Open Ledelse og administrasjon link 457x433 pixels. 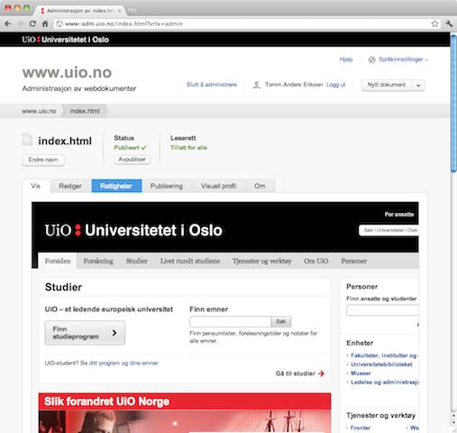point(385,382)
